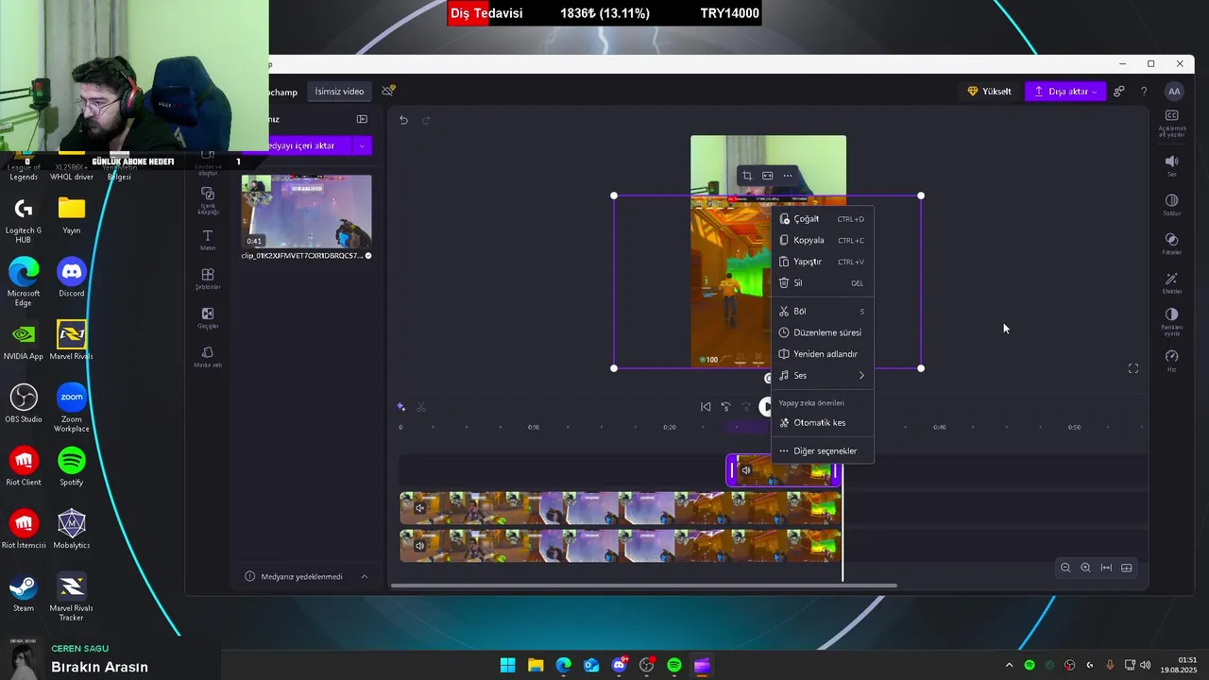Screen dimensions: 1209x680
Task: Click the timeline collapse icon beside zoom controls
Action: (1127, 568)
